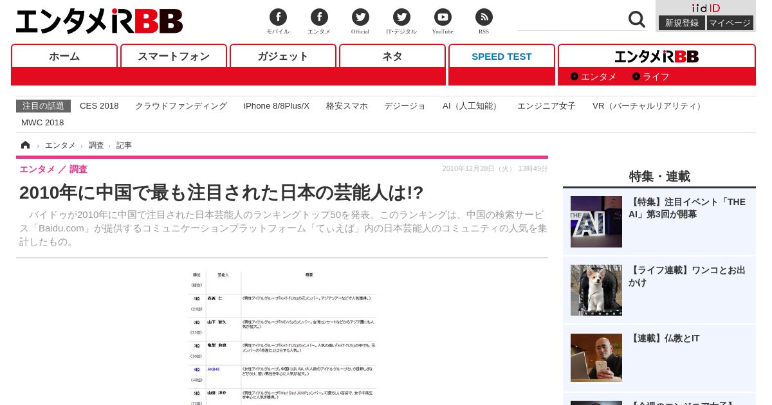
Task: Click the エンタメ breadcrumb link
Action: pyautogui.click(x=60, y=145)
